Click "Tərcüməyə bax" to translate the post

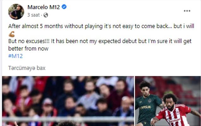[27, 68]
